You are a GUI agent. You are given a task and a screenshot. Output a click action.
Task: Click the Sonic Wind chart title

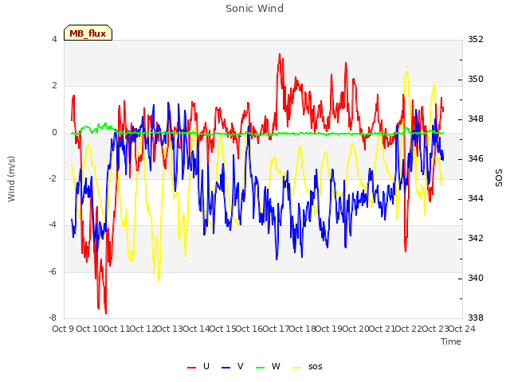pyautogui.click(x=255, y=9)
